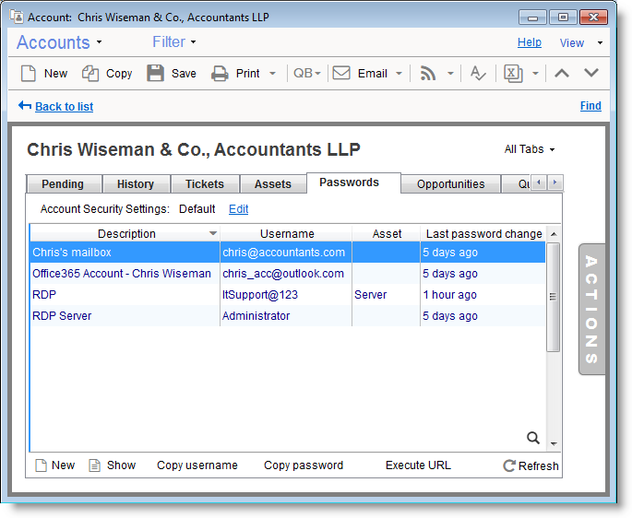The image size is (632, 518).
Task: Sort by the Description column header
Action: coord(126,234)
